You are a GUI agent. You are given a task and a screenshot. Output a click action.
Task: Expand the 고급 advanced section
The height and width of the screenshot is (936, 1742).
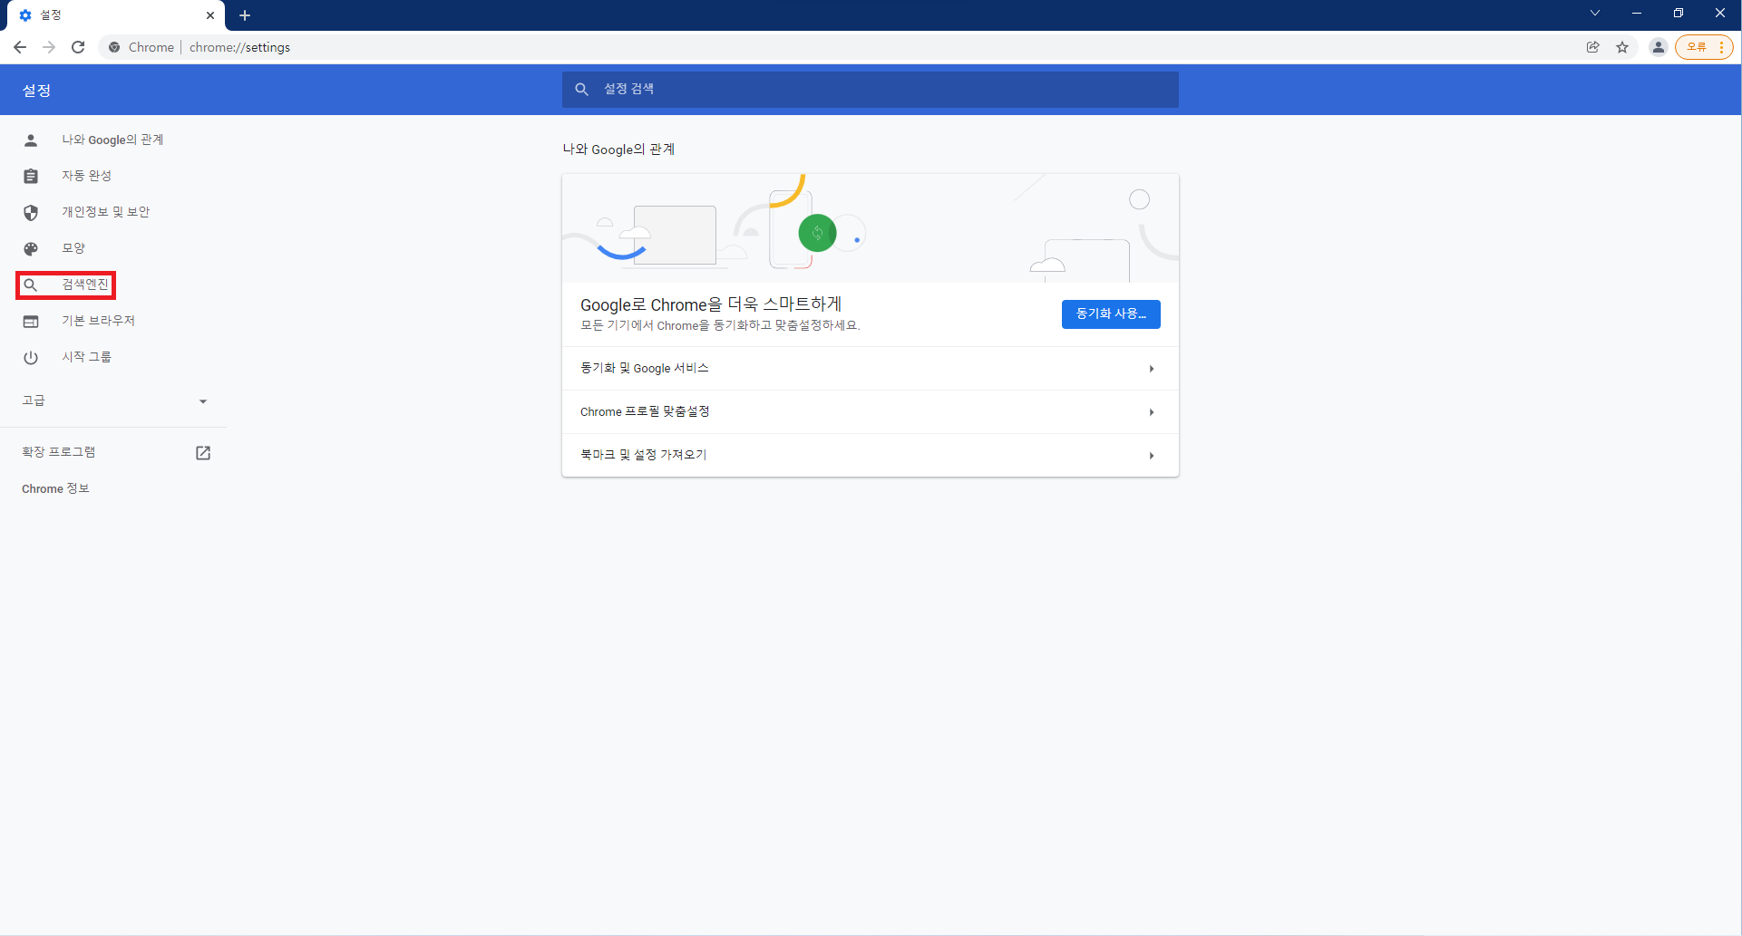click(113, 400)
